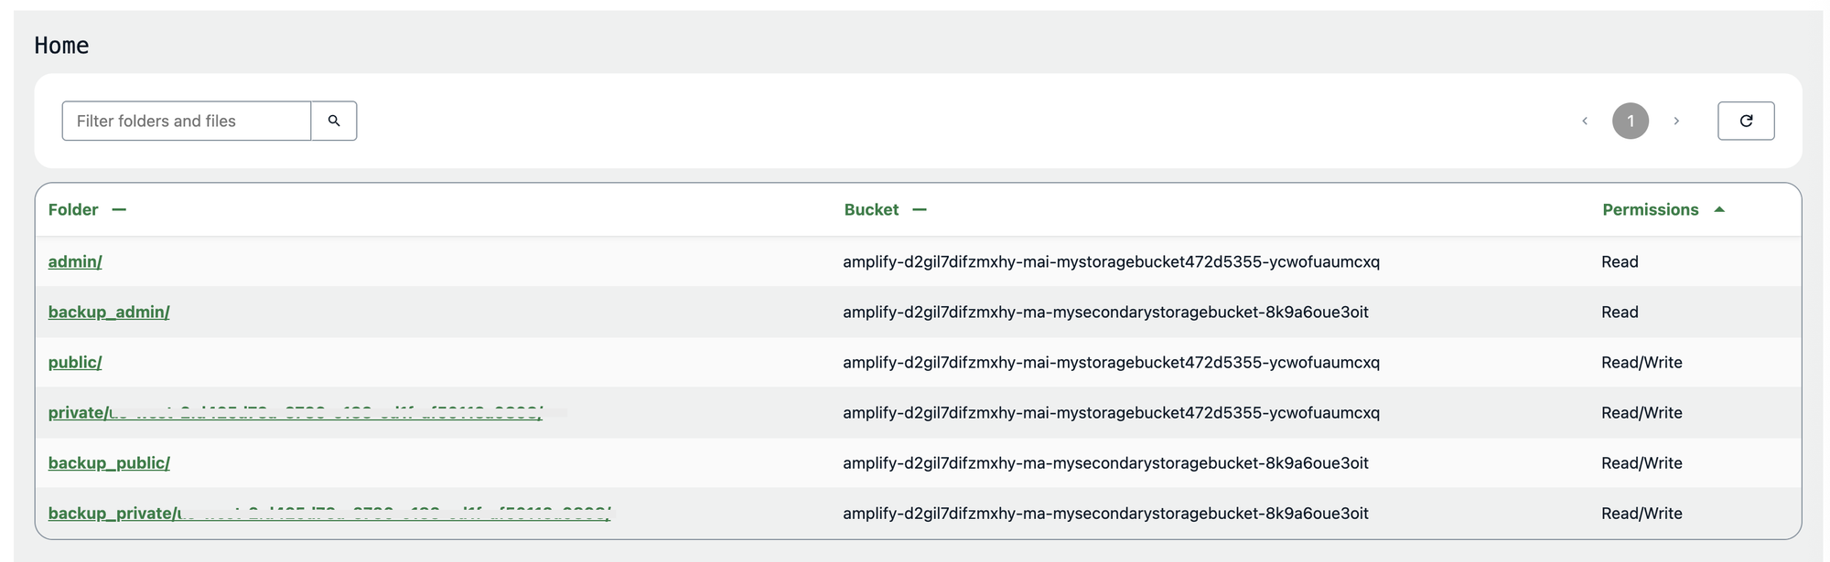
Task: Open the backup_admin/ folder
Action: [x=109, y=312]
